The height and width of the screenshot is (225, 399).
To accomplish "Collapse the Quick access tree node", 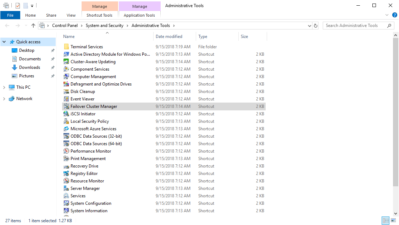I will (4, 42).
